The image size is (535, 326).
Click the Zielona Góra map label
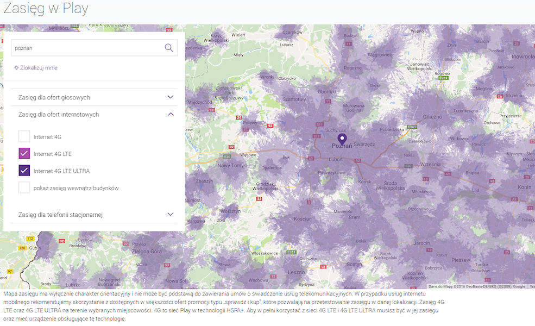coord(147,252)
